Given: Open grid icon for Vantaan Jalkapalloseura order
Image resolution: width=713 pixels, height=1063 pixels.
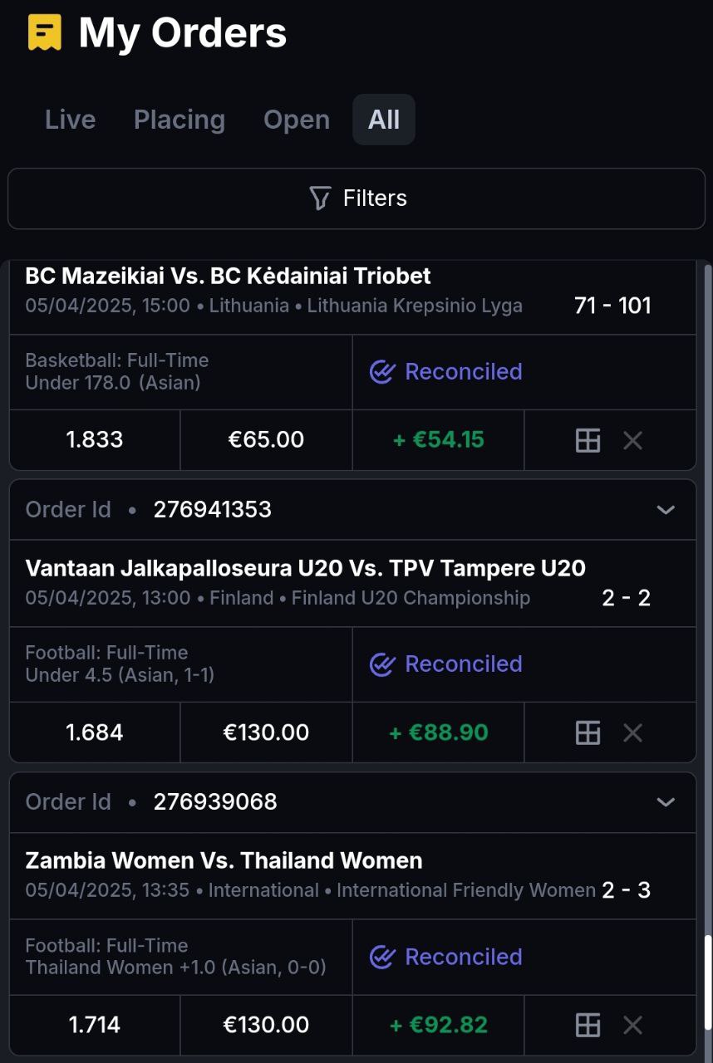Looking at the screenshot, I should tap(588, 732).
